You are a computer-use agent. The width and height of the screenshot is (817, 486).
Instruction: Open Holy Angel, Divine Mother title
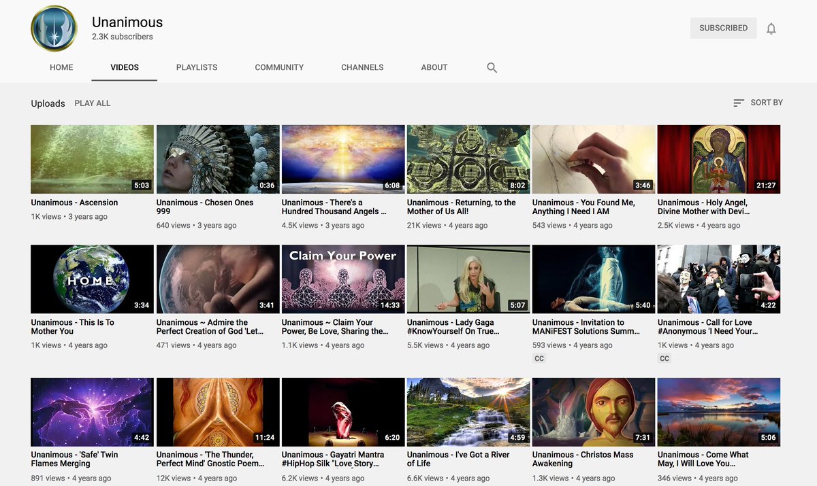coord(705,207)
